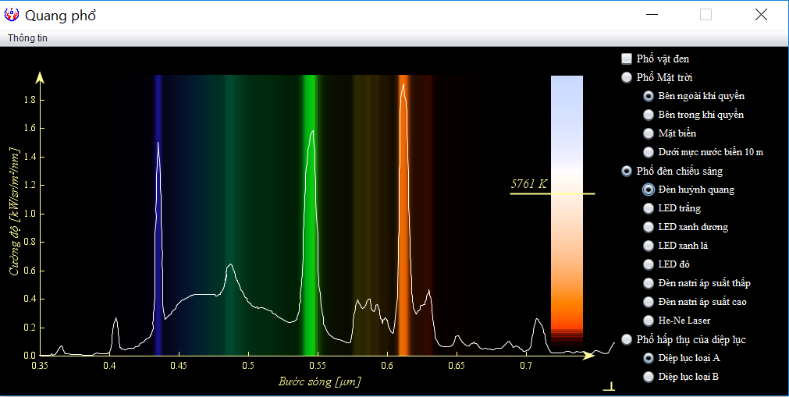Pick the LED xanh dương option
789x397 pixels.
coord(649,227)
